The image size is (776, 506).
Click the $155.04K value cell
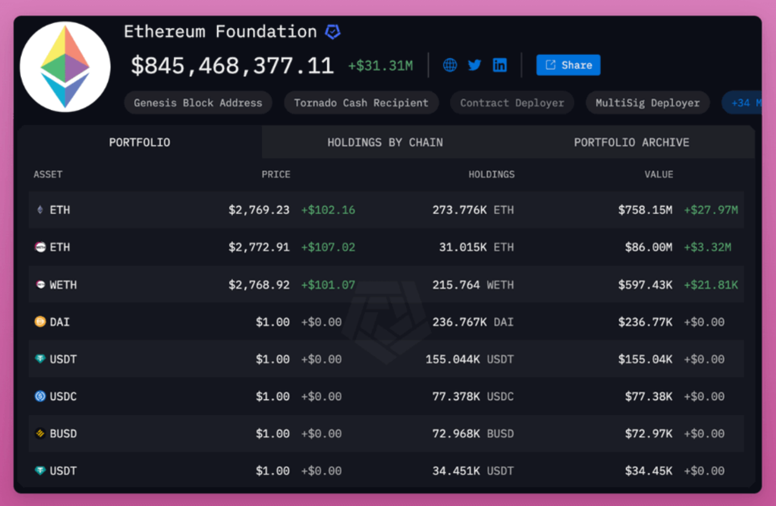pyautogui.click(x=645, y=359)
